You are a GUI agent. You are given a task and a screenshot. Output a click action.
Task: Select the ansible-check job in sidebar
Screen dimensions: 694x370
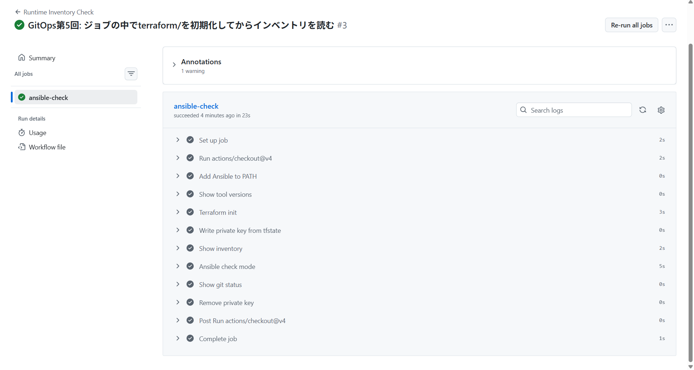76,97
